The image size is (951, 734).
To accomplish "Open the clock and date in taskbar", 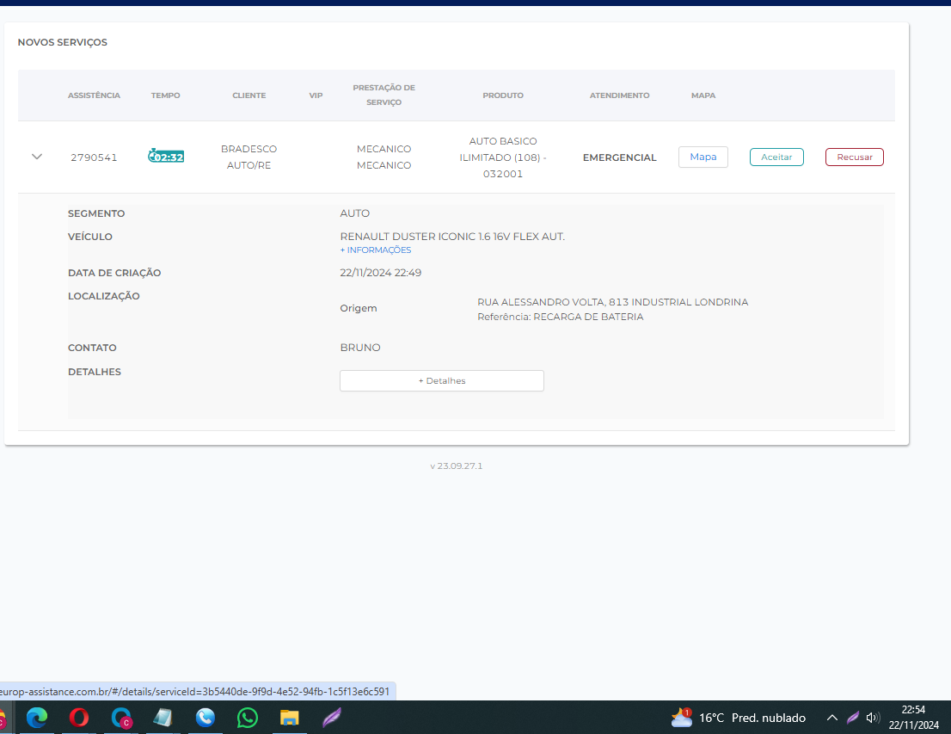I will point(913,718).
